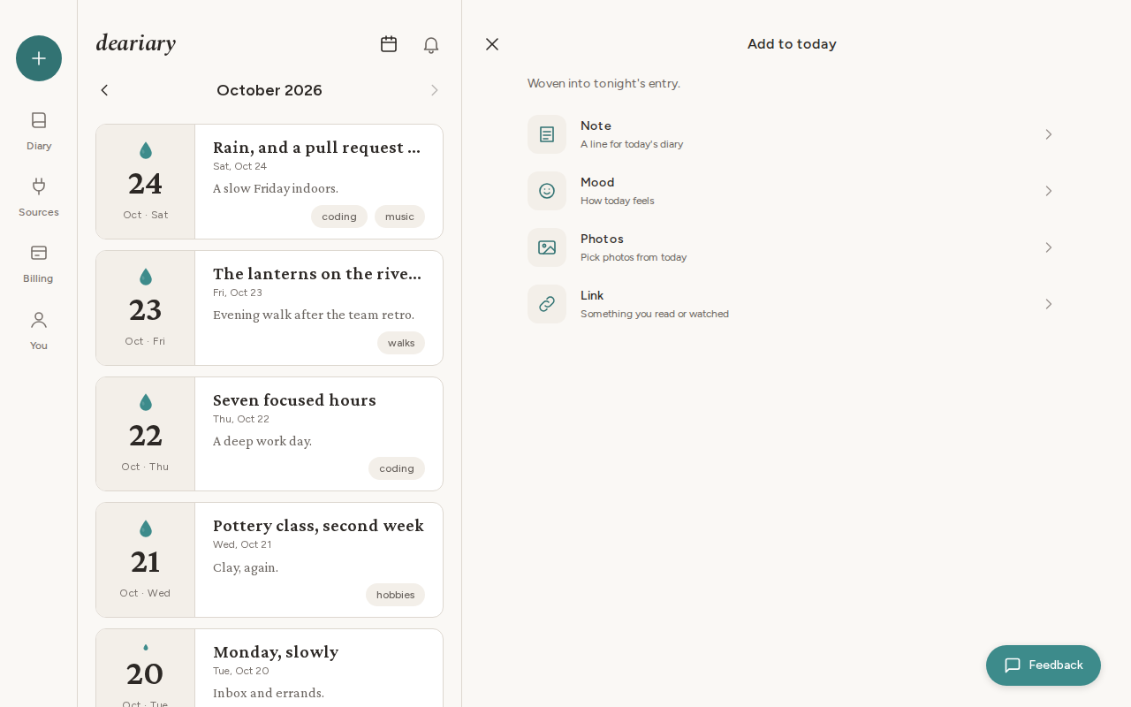
Task: Click 'Inbox and errands.' summary
Action: pos(269,693)
